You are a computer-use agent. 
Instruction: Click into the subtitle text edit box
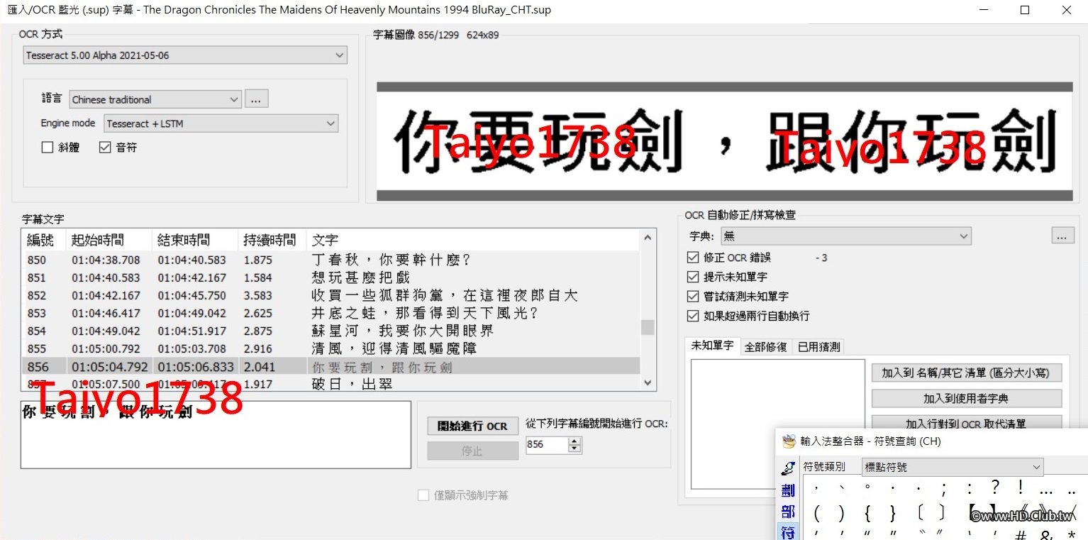(x=216, y=435)
